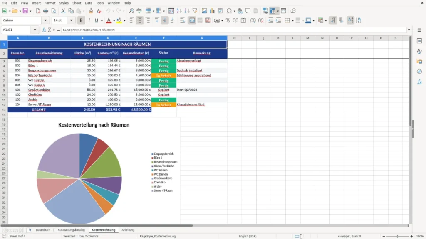Image resolution: width=426 pixels, height=239 pixels.
Task: Run the spelling check (abc) icon
Action: point(139,11)
